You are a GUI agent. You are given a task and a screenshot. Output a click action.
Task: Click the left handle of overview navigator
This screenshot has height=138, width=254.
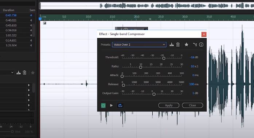[x=40, y=6]
